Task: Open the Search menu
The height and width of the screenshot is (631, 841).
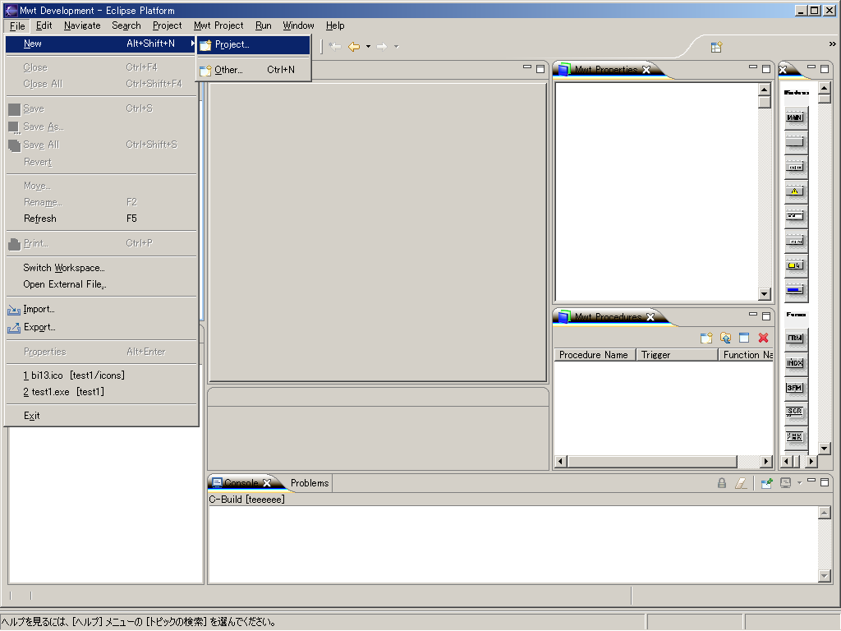Action: 126,25
